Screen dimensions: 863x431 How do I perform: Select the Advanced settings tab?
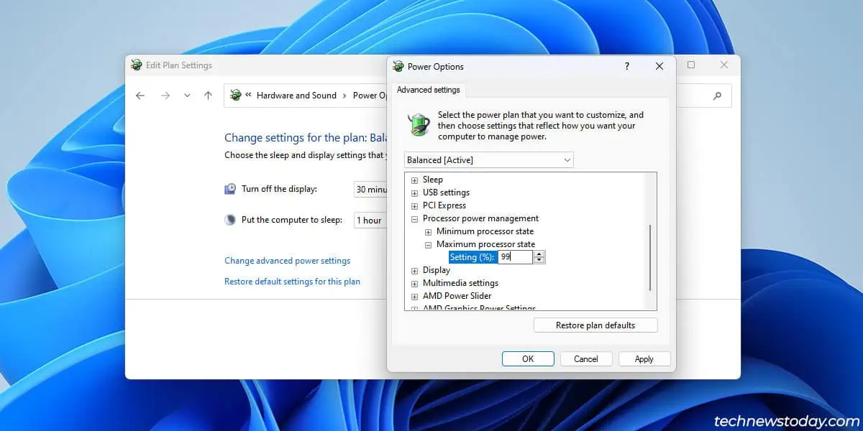(429, 90)
